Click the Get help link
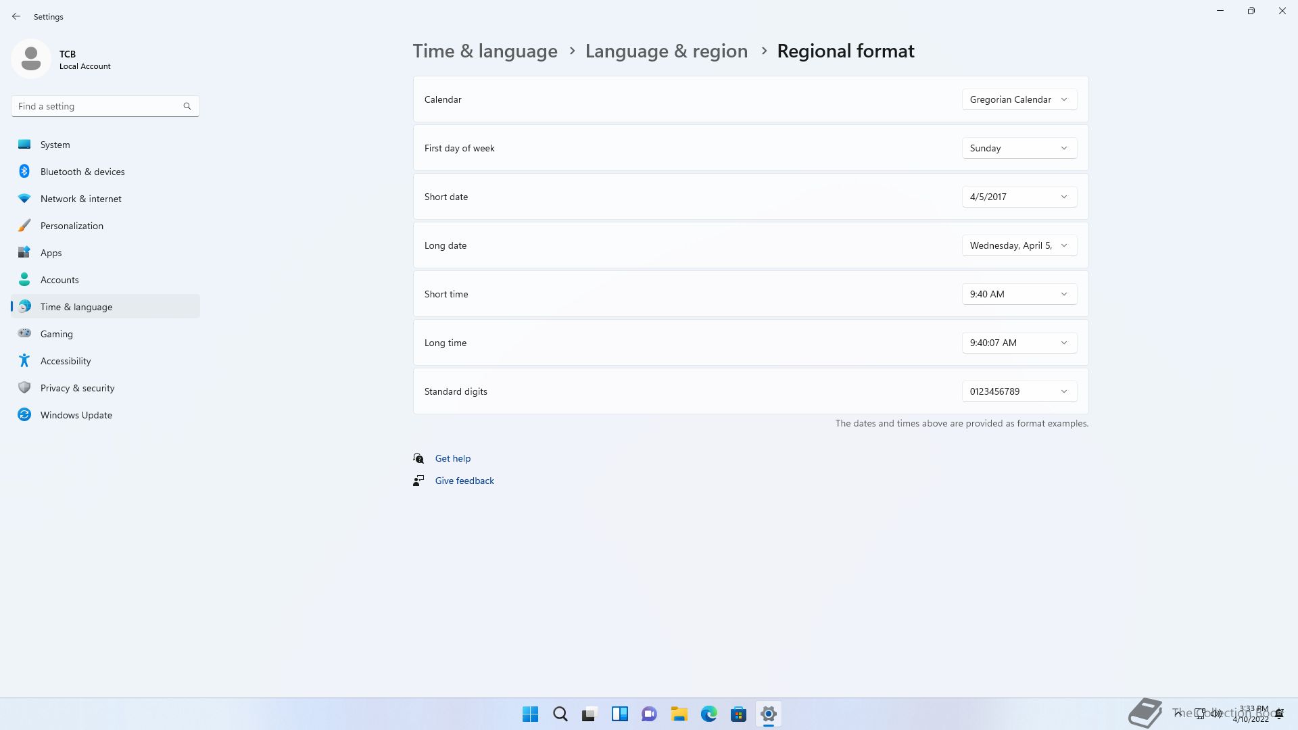Image resolution: width=1298 pixels, height=730 pixels. click(453, 458)
